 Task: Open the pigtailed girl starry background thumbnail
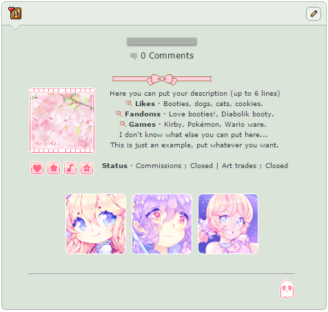click(x=228, y=224)
